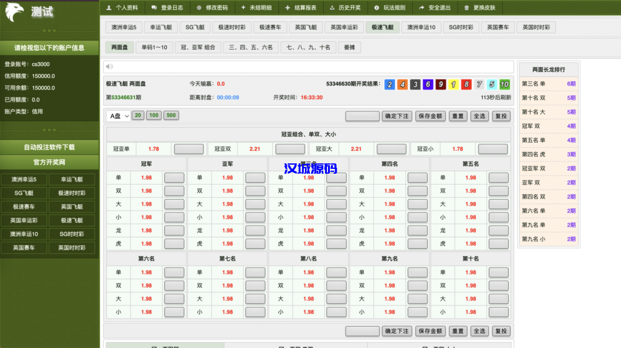Click bottom 复投 rebet button

[501, 331]
